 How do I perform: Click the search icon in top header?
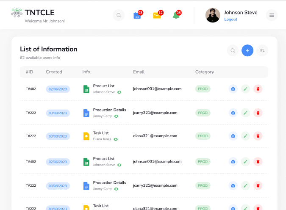click(119, 15)
